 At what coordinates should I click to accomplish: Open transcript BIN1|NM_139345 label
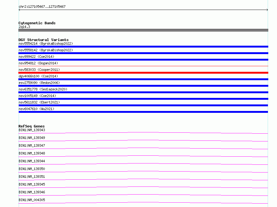coord(32,184)
